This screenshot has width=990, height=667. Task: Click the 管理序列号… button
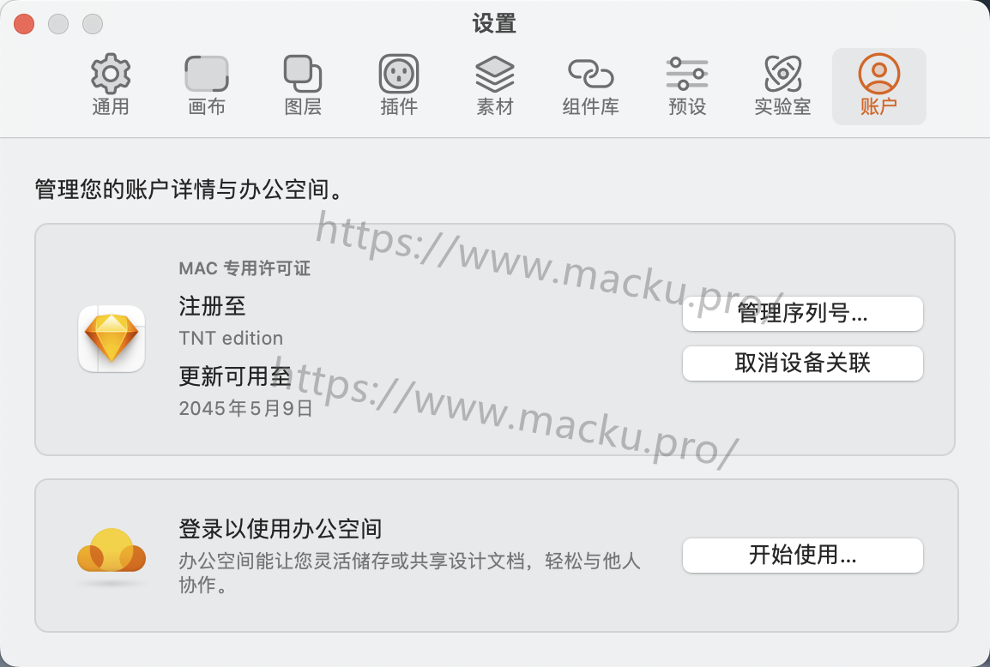tap(802, 313)
